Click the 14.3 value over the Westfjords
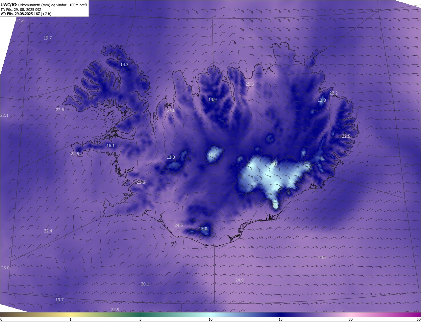421x322 pixels. click(124, 65)
